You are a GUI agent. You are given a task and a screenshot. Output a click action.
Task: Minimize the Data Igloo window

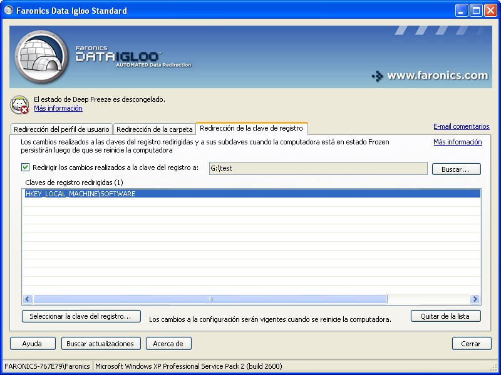click(462, 11)
